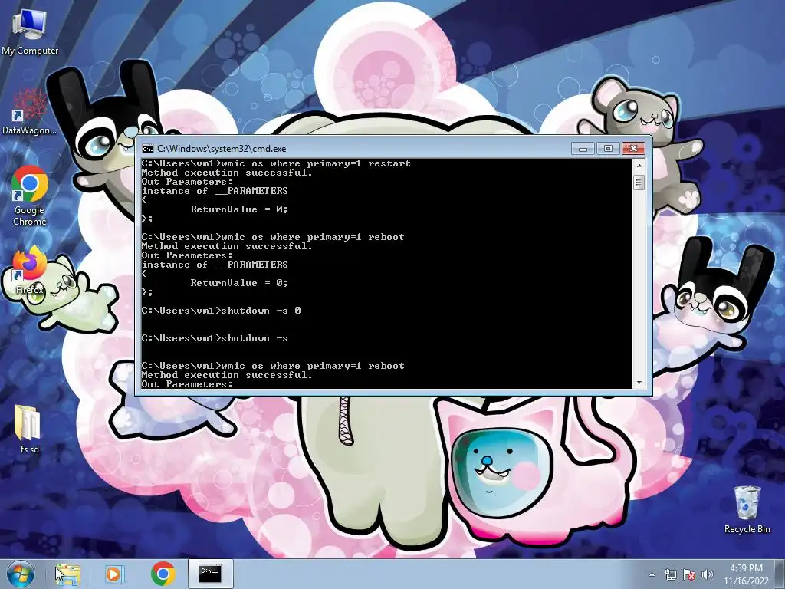Click the cmd.exe window title text

point(222,149)
